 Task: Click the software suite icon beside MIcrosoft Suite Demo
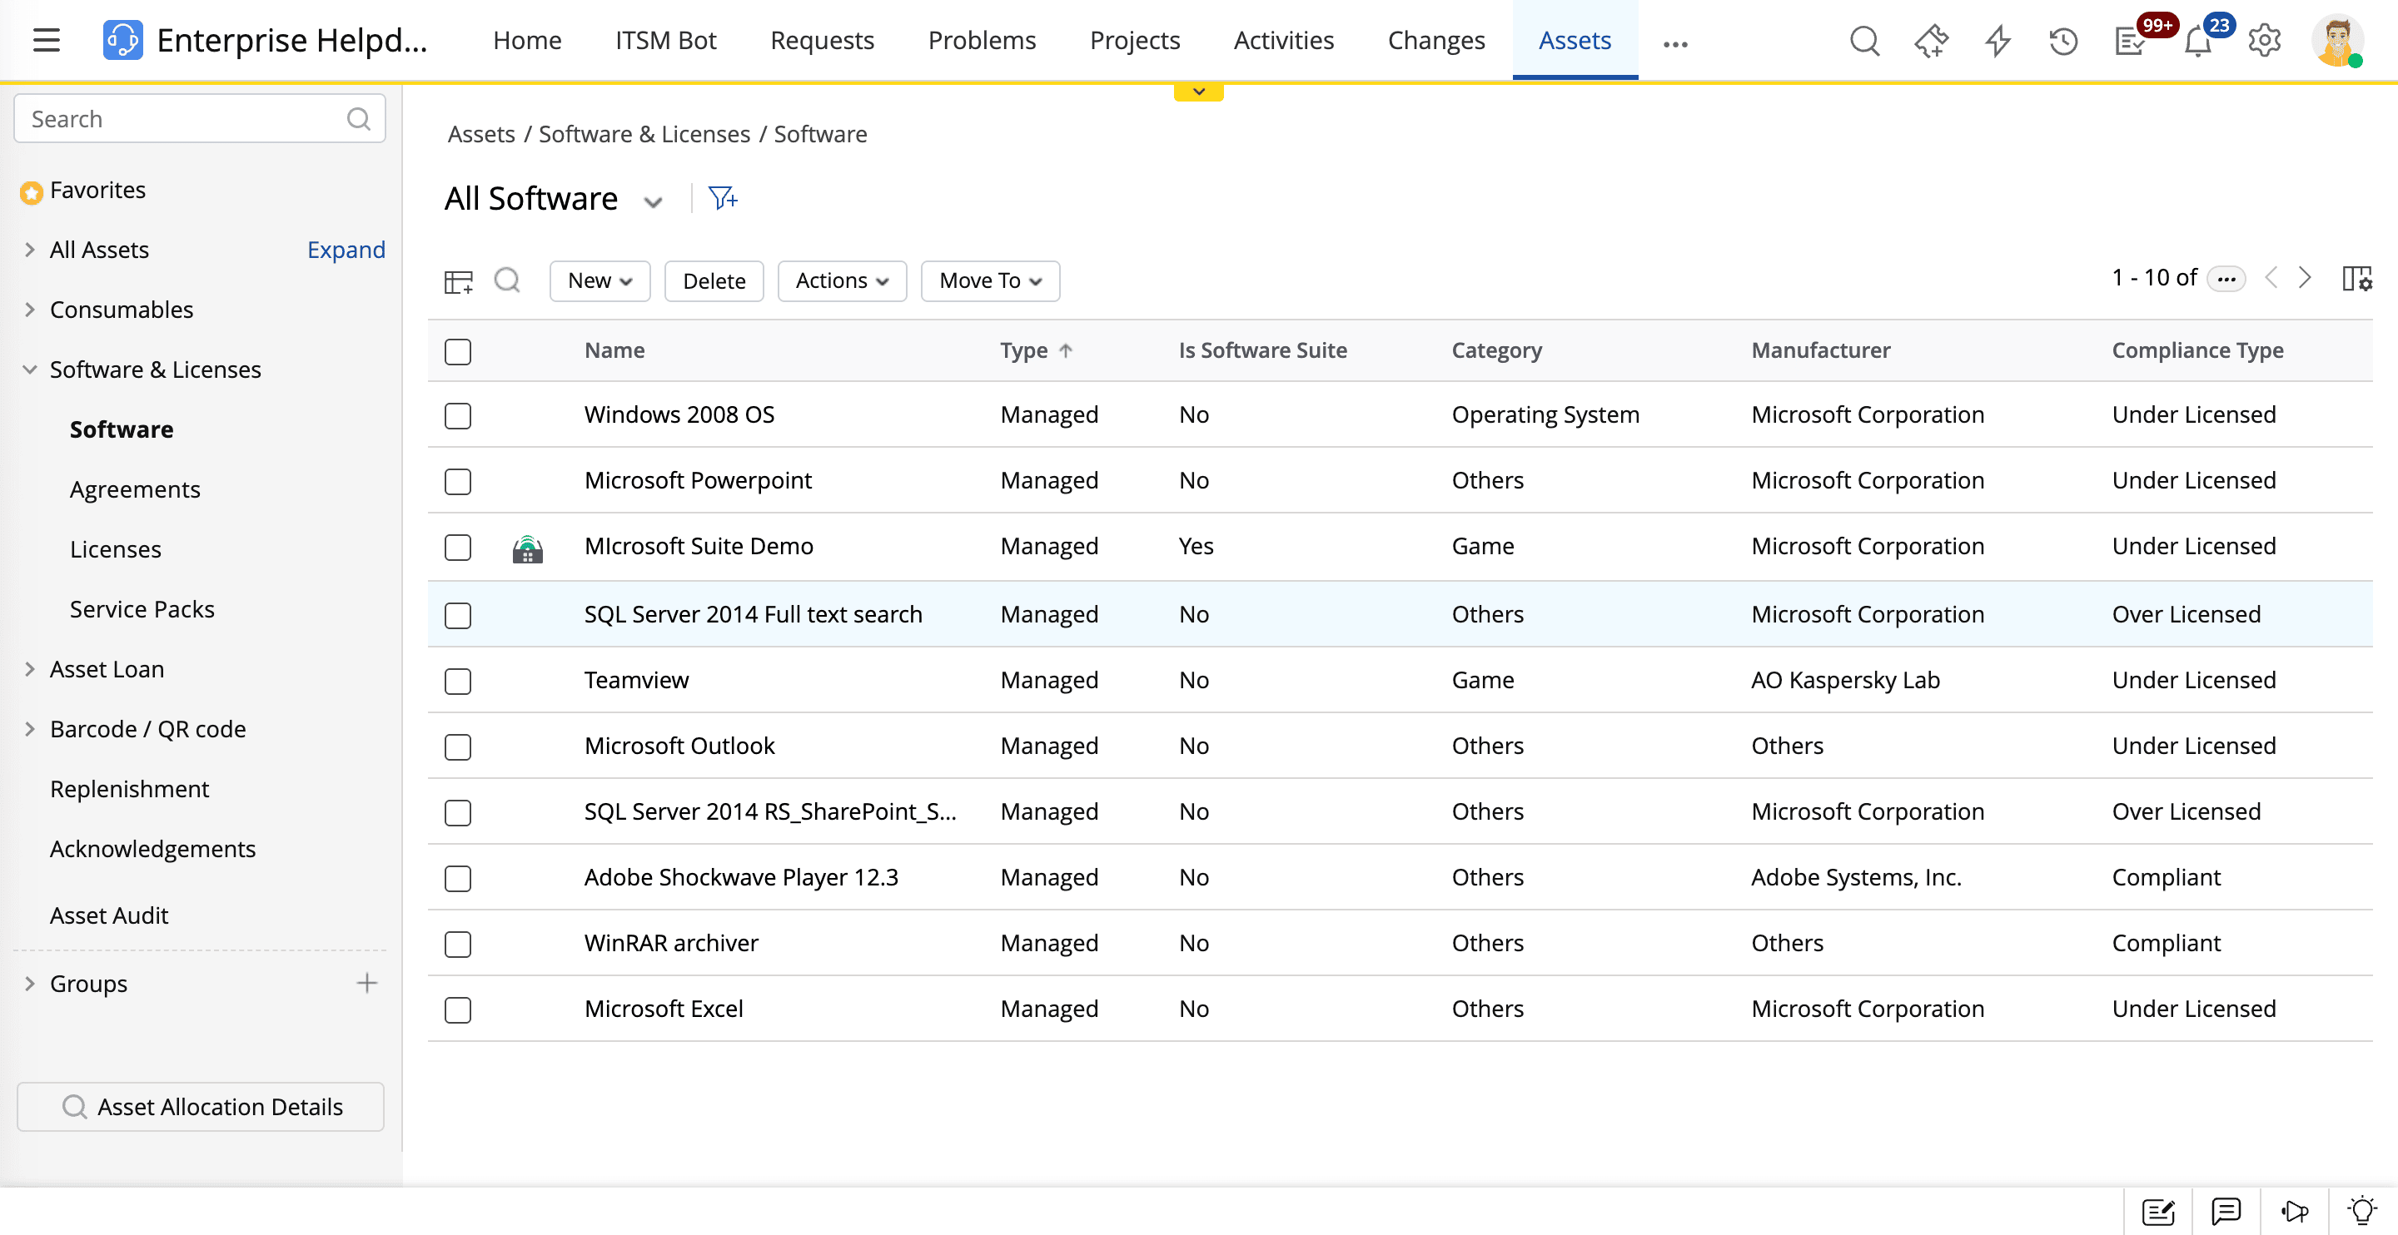tap(528, 548)
